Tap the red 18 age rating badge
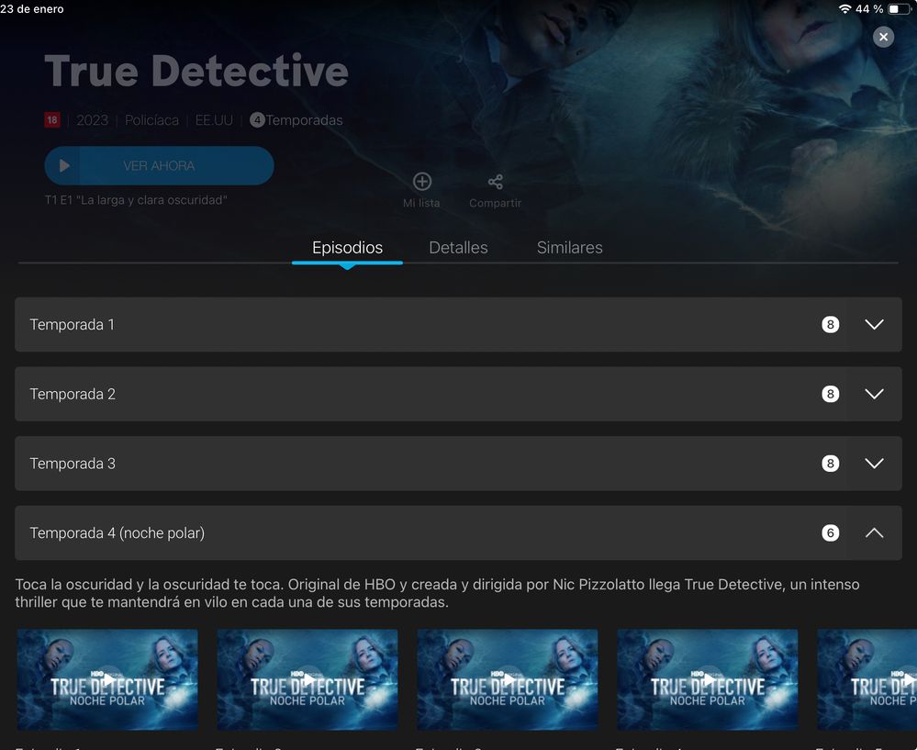Screen dimensions: 917x750 [x=52, y=120]
